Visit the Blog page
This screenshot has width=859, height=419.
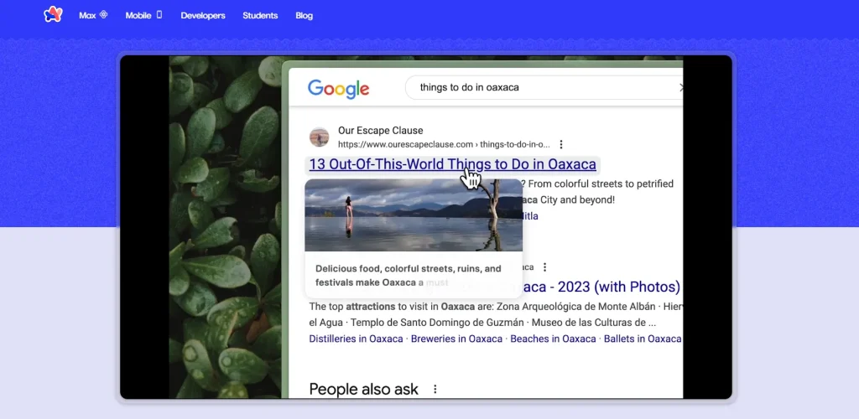coord(305,15)
